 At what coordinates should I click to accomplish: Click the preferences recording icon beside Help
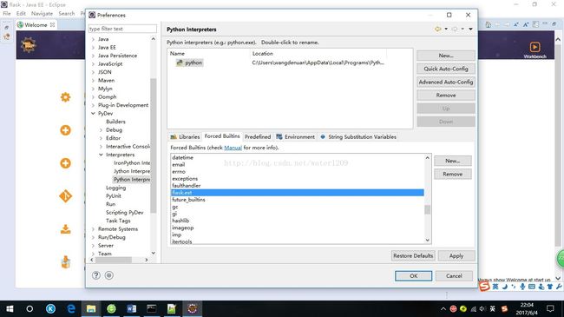pos(109,275)
